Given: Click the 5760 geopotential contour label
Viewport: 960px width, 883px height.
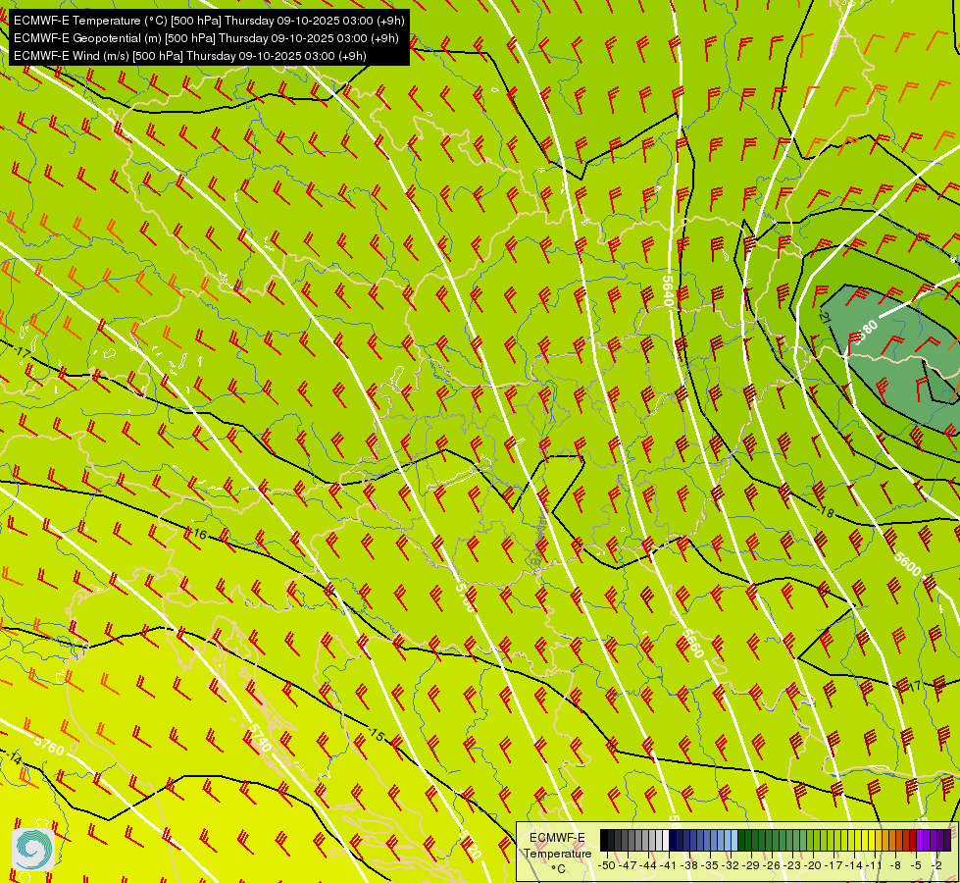Looking at the screenshot, I should pyautogui.click(x=49, y=745).
